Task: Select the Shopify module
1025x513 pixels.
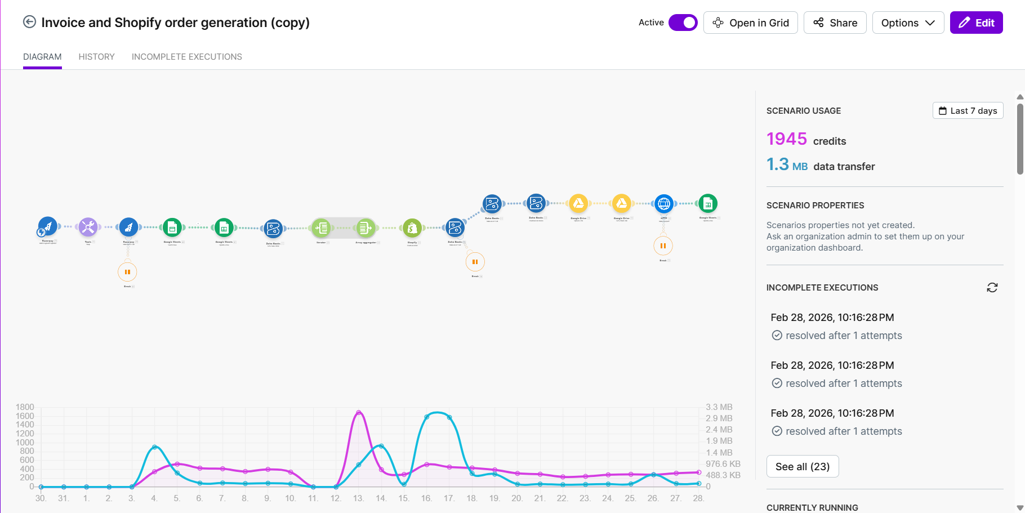Action: 412,227
